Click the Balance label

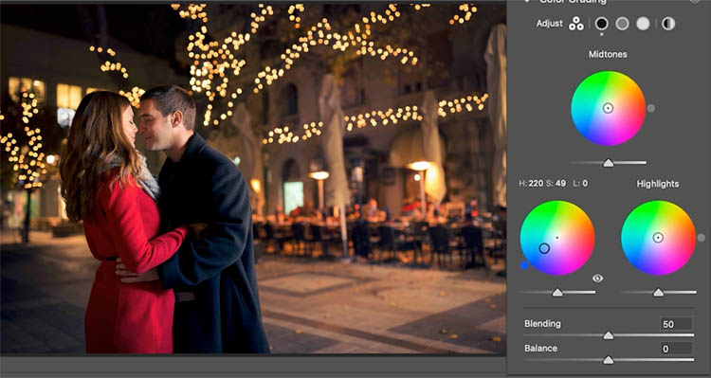point(540,348)
